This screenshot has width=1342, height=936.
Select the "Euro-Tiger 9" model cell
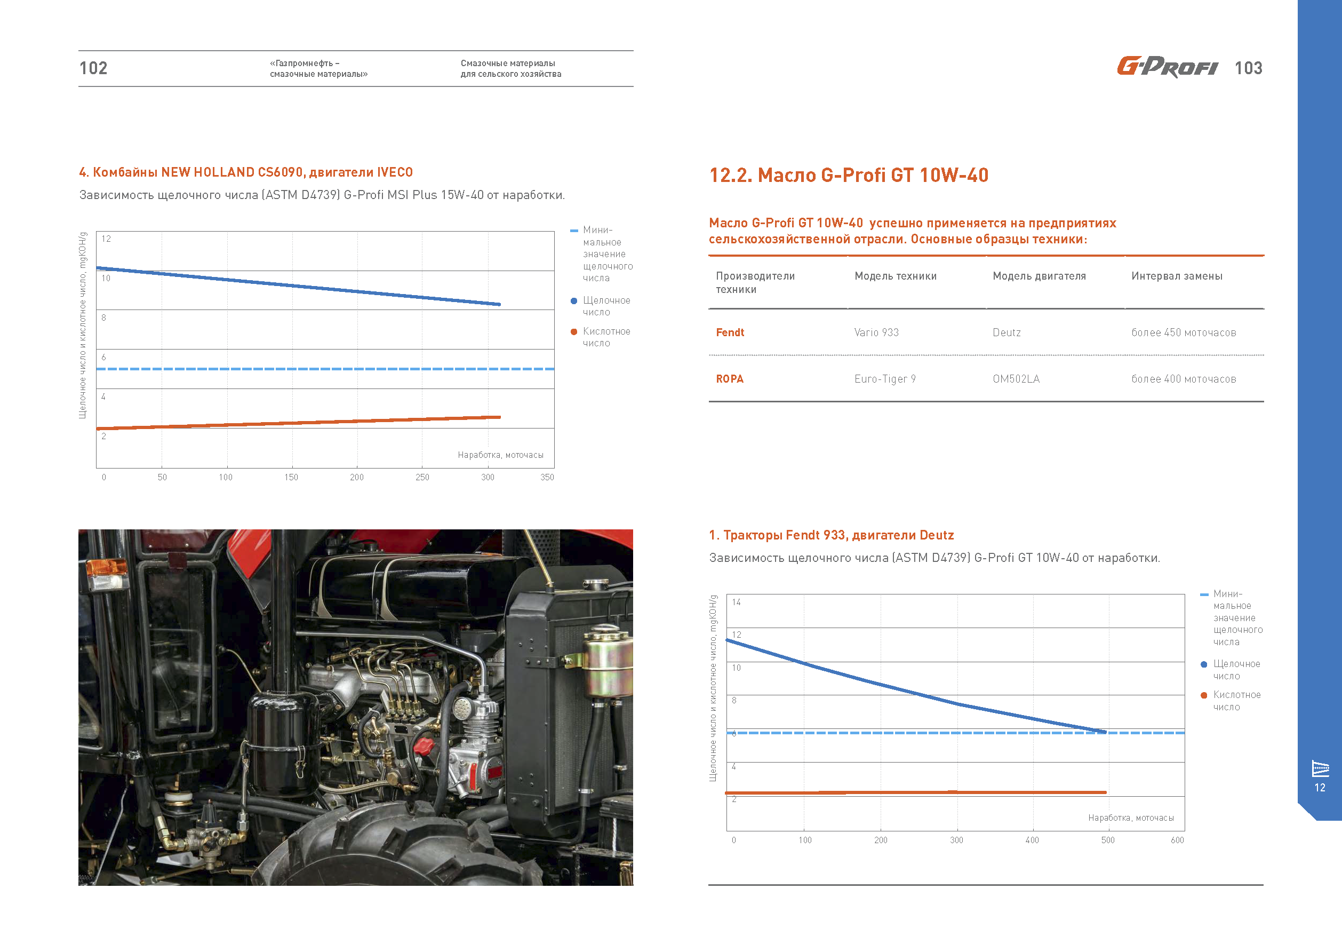[x=885, y=379]
